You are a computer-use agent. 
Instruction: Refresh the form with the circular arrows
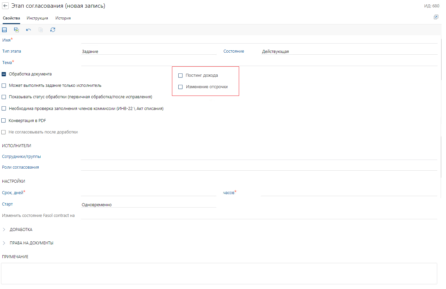coord(53,30)
